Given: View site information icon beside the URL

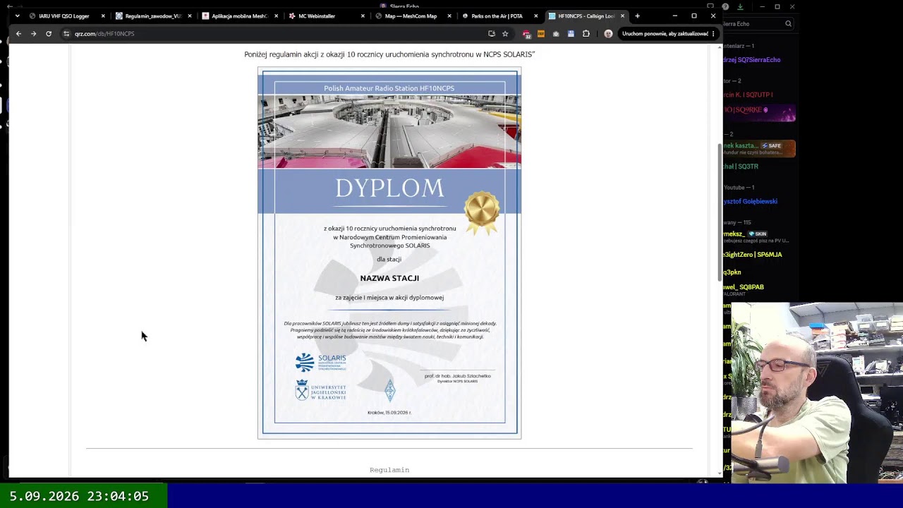Looking at the screenshot, I should point(66,34).
